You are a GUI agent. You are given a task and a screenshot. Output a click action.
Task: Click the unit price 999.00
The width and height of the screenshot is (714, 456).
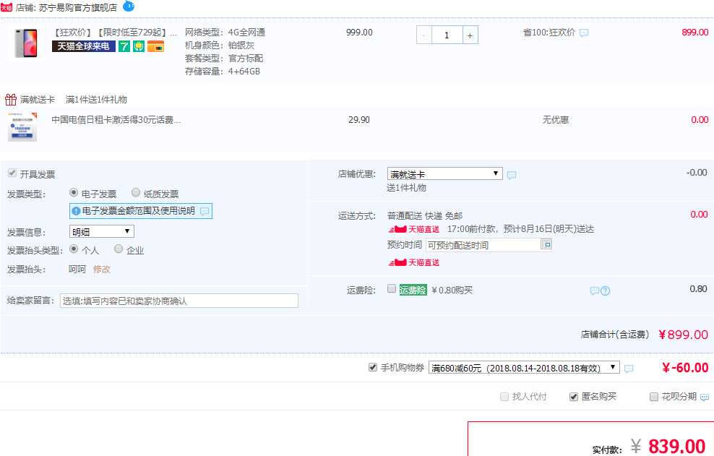(359, 33)
